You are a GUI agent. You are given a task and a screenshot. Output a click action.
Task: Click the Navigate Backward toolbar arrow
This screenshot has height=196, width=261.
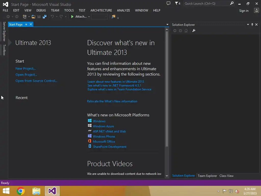tap(8, 17)
